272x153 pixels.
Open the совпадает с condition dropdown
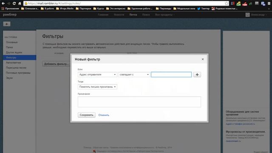point(134,75)
